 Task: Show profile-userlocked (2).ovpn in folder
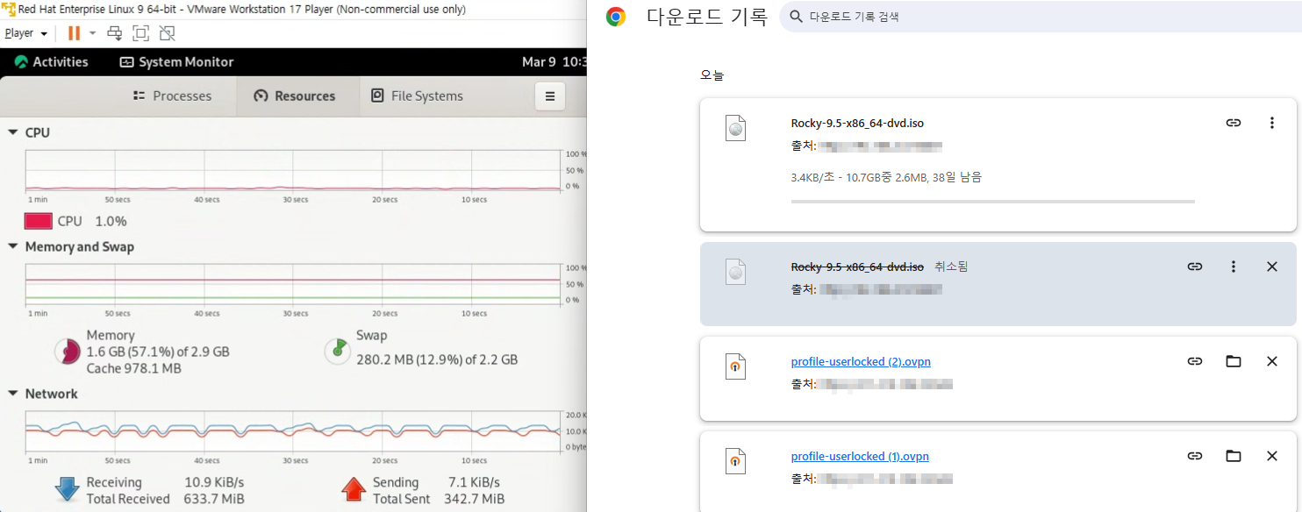click(1234, 361)
